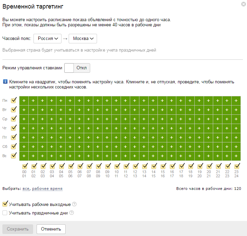Select the 'рабочее время' link
Screen dimensions: 247x236
click(47, 189)
